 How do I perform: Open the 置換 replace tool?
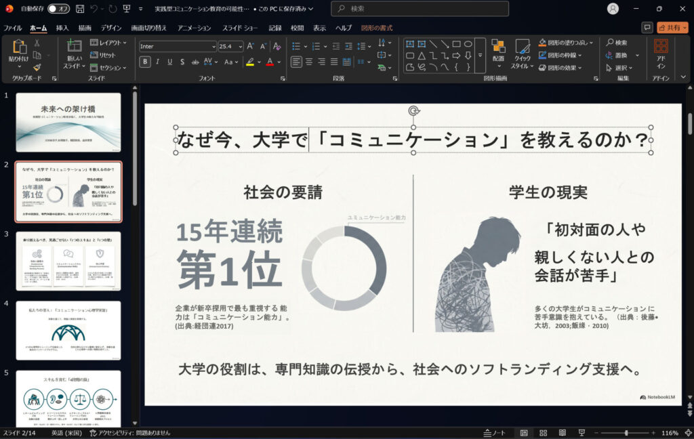coord(621,56)
